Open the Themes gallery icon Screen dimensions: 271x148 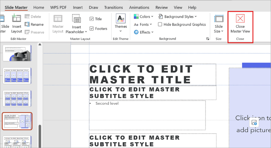(121, 18)
